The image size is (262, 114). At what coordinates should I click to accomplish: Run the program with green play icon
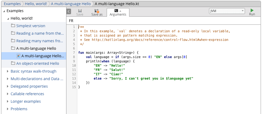252,10
